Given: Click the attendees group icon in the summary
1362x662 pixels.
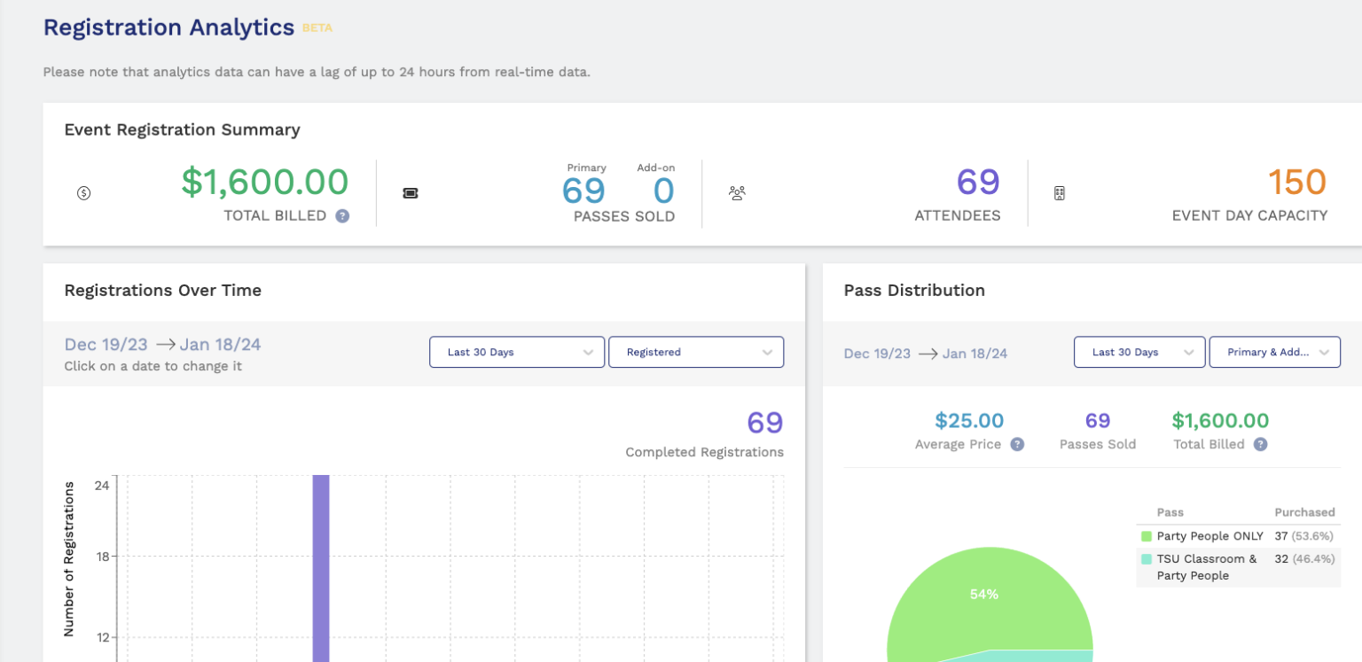Looking at the screenshot, I should pyautogui.click(x=737, y=192).
